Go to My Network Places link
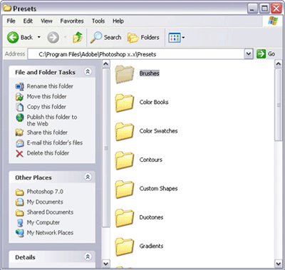285x270 pixels. point(50,233)
